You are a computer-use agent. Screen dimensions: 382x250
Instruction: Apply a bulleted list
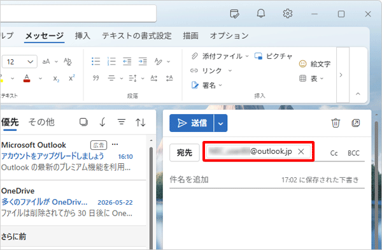click(x=95, y=61)
